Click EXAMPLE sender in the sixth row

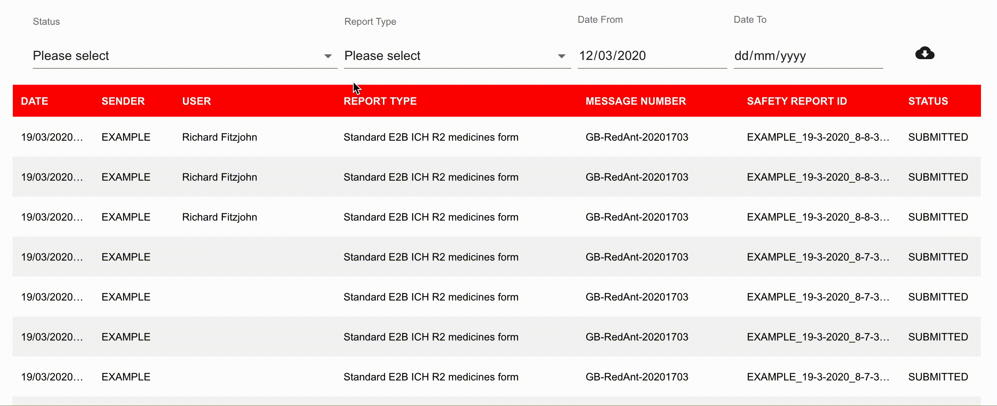126,337
